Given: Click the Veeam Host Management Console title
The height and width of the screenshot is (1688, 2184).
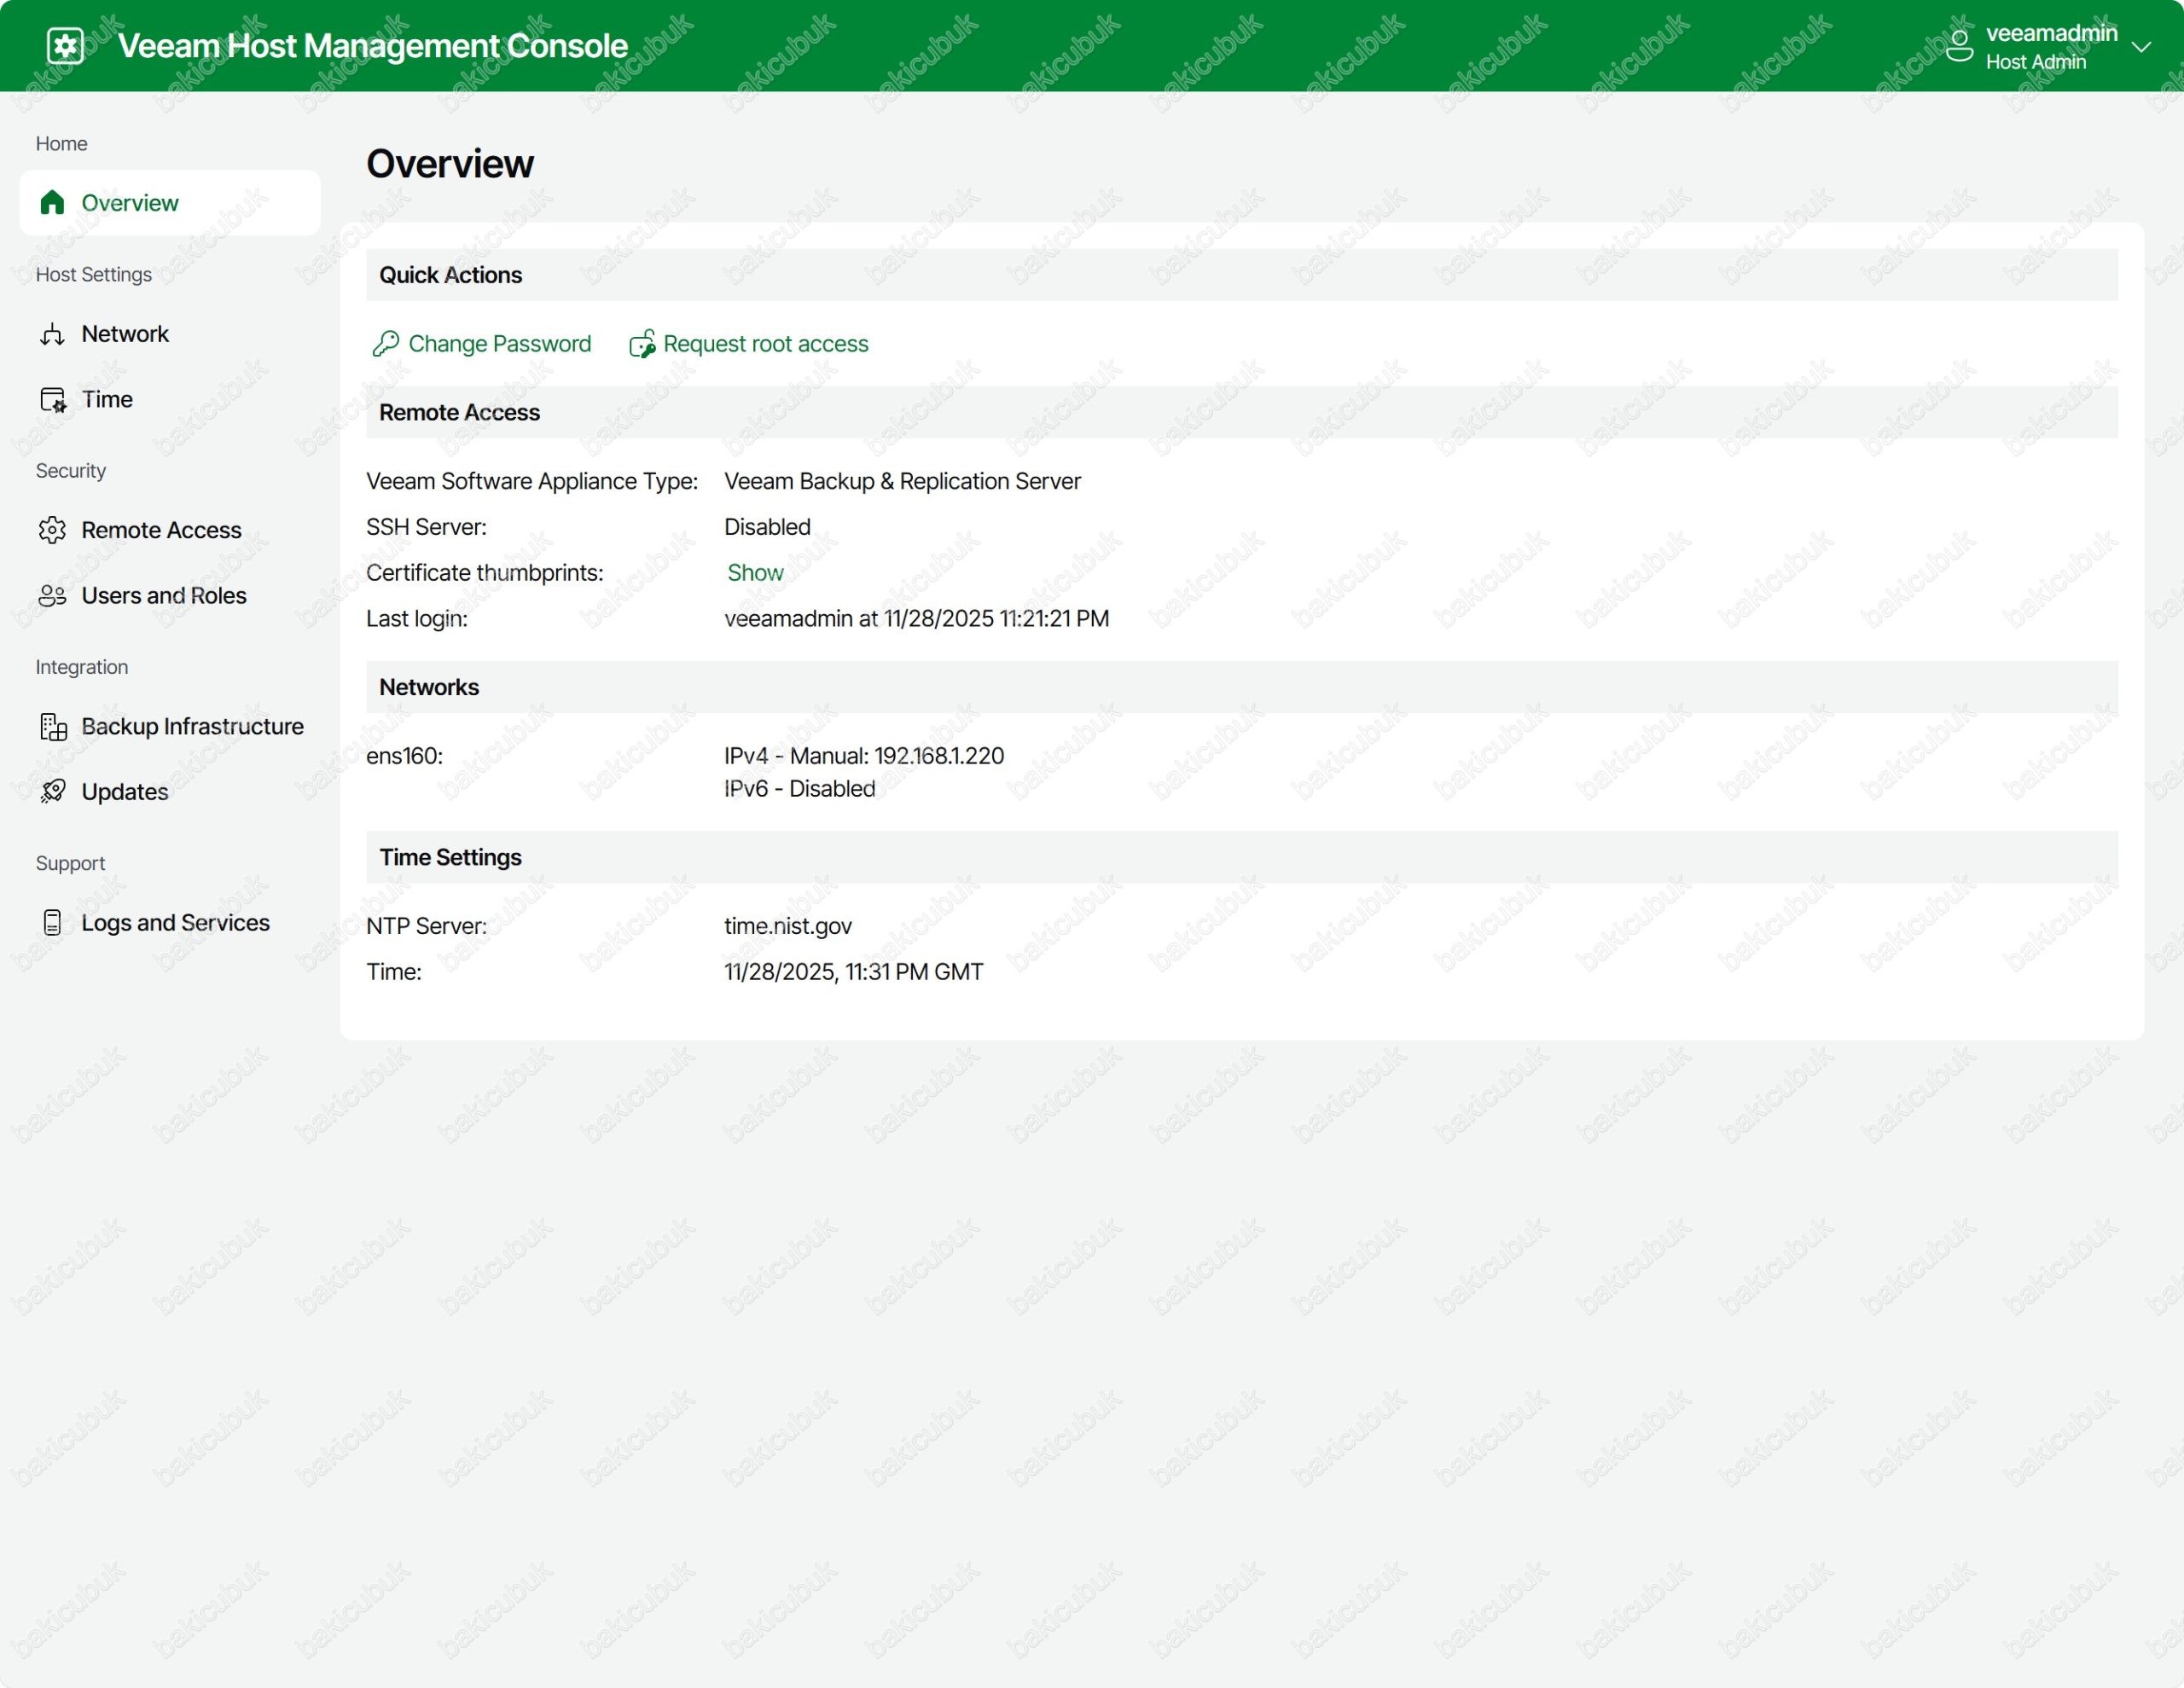Looking at the screenshot, I should coord(372,46).
